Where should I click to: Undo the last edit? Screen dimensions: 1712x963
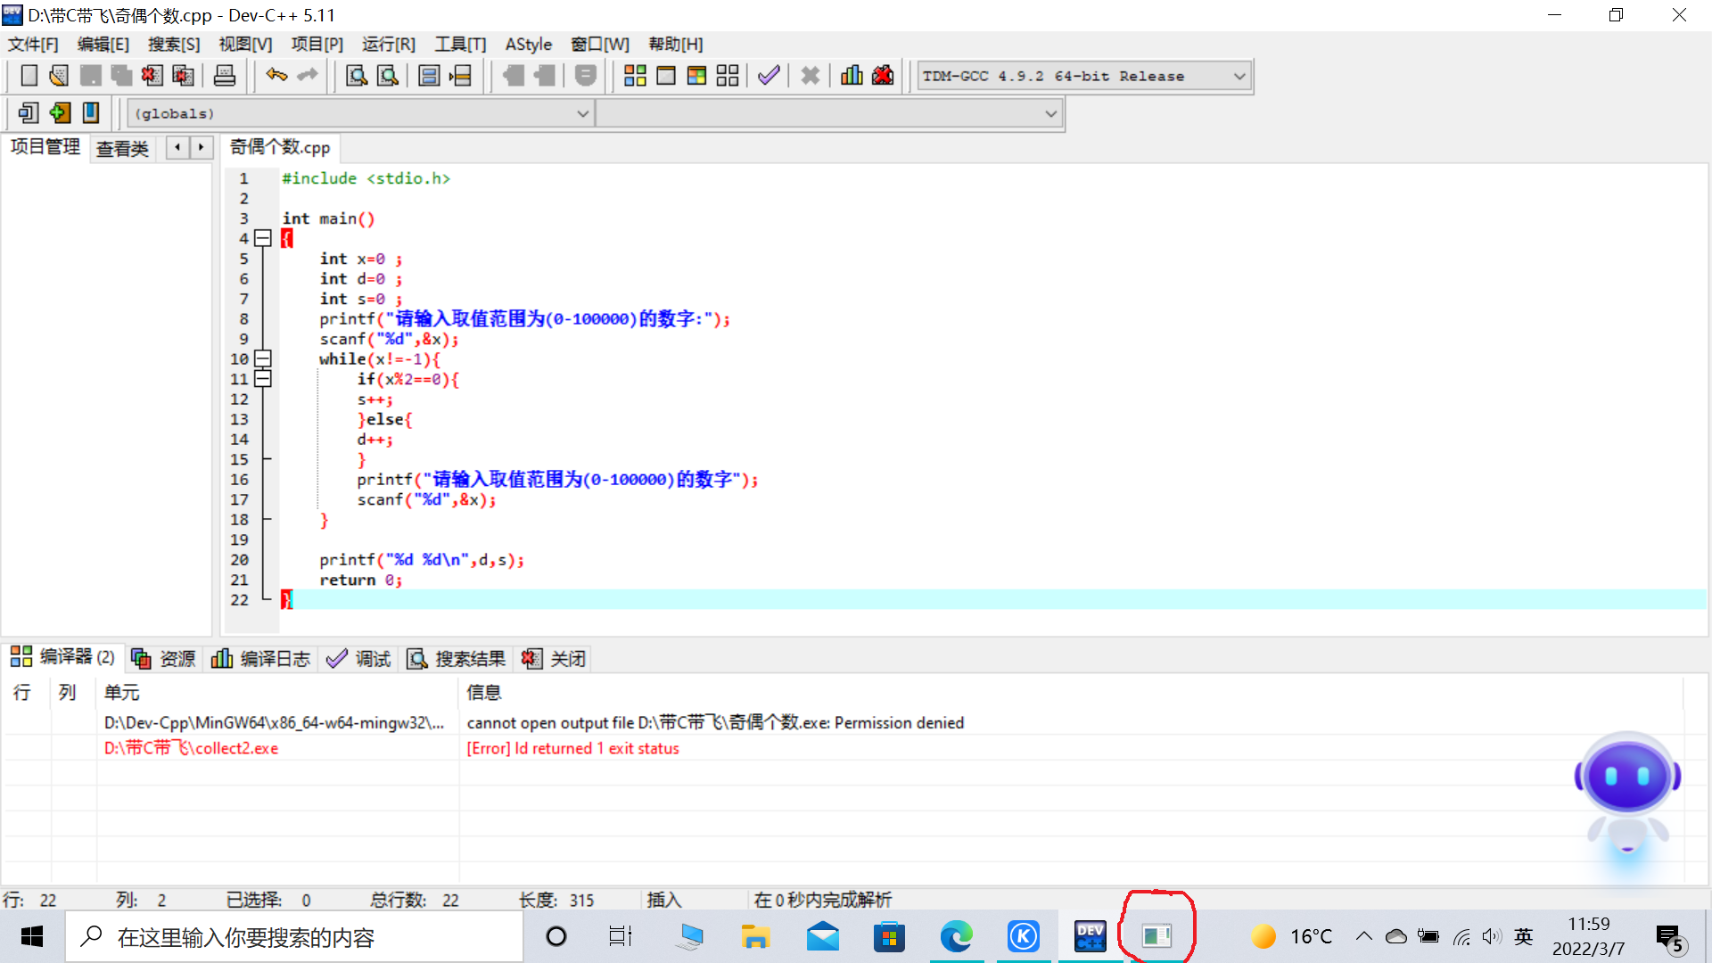tap(276, 76)
